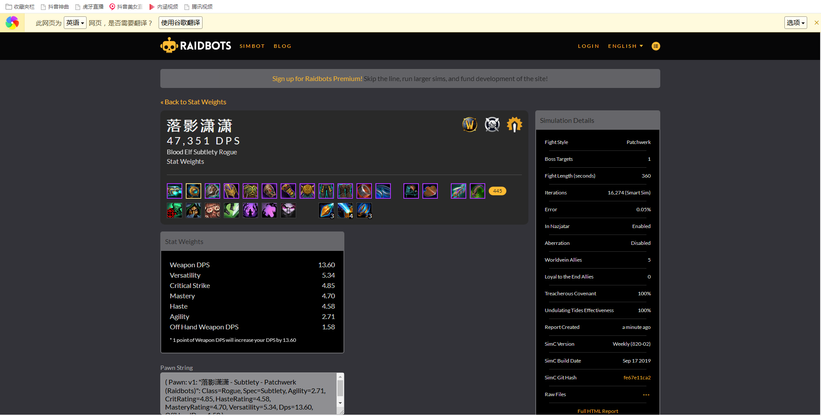Select the tic-tac-toe board talent icon
This screenshot has height=416, width=821.
[x=212, y=210]
